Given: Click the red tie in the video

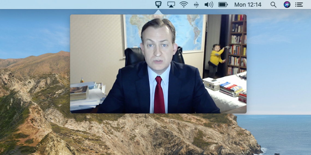Looking at the screenshot, I should (159, 95).
